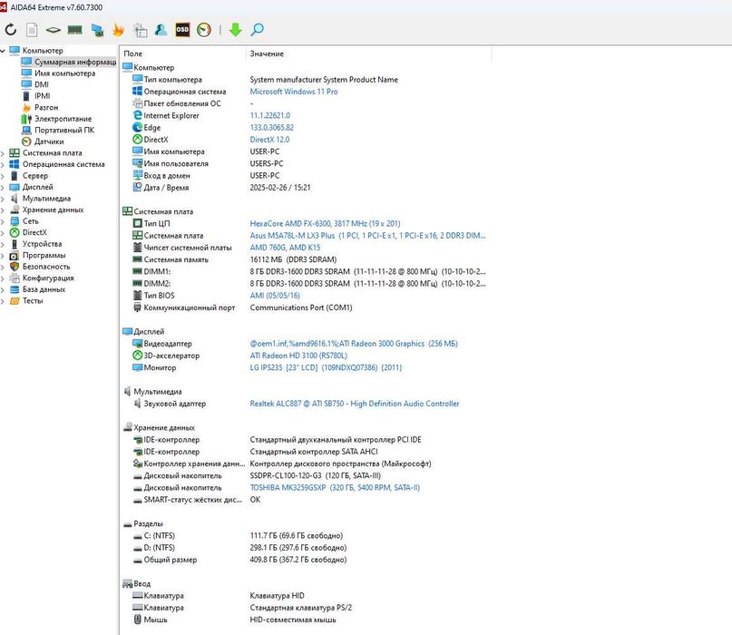Open the ATI Radeon 3000 Graphics link
Viewport: 732px width, 635px height.
354,344
